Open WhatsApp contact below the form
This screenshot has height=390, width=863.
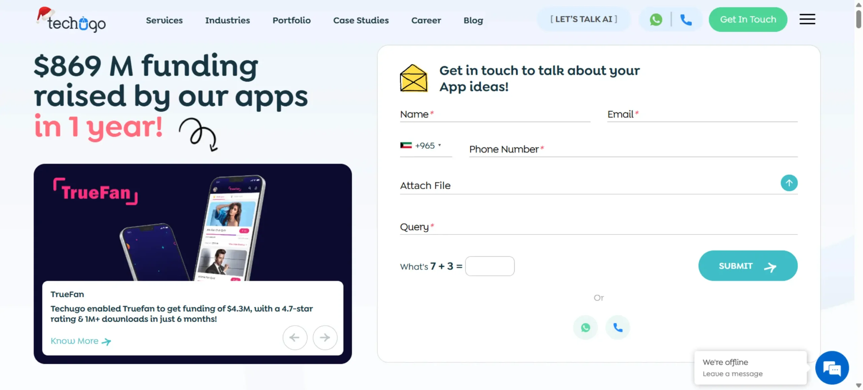click(586, 327)
